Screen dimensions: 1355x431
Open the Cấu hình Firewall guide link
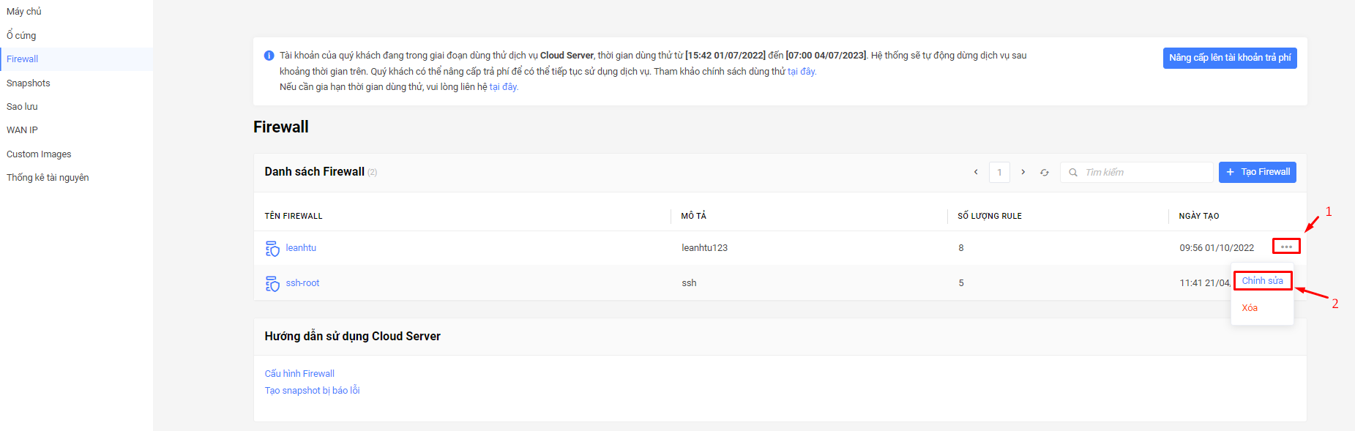299,374
